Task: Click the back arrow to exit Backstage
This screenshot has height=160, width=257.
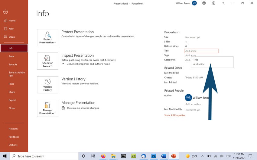Action: click(x=5, y=12)
